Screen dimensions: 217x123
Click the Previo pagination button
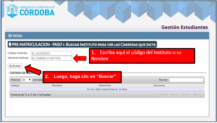174,95
